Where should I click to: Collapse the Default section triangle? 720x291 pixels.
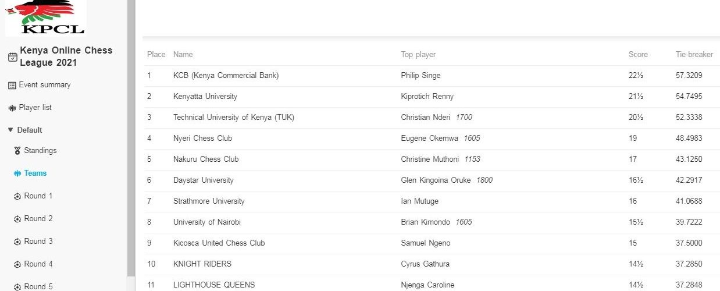point(10,130)
